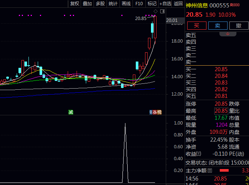Click the R1000 badge beside stock code
This screenshot has height=185, width=249.
click(x=235, y=5)
